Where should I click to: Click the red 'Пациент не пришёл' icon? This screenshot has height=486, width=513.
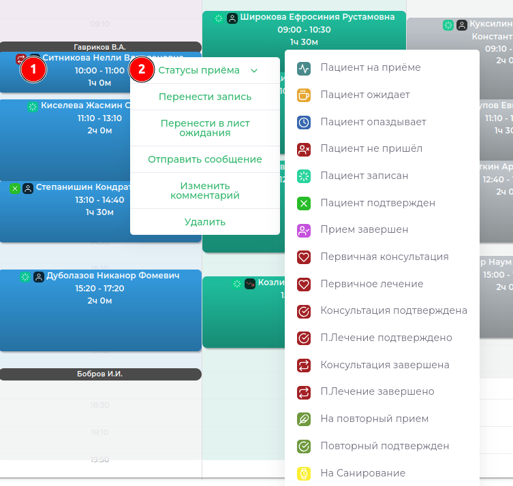pos(304,149)
